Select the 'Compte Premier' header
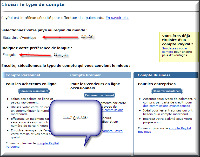The image size is (200, 157). 85,75
